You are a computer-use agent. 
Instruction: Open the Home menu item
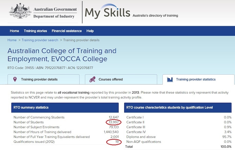(14, 31)
